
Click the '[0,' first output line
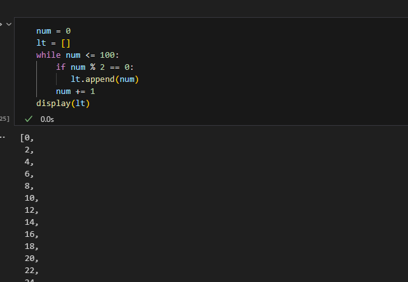click(27, 138)
